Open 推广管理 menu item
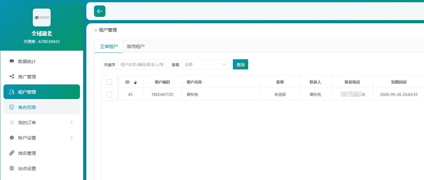The image size is (424, 180). 42,77
